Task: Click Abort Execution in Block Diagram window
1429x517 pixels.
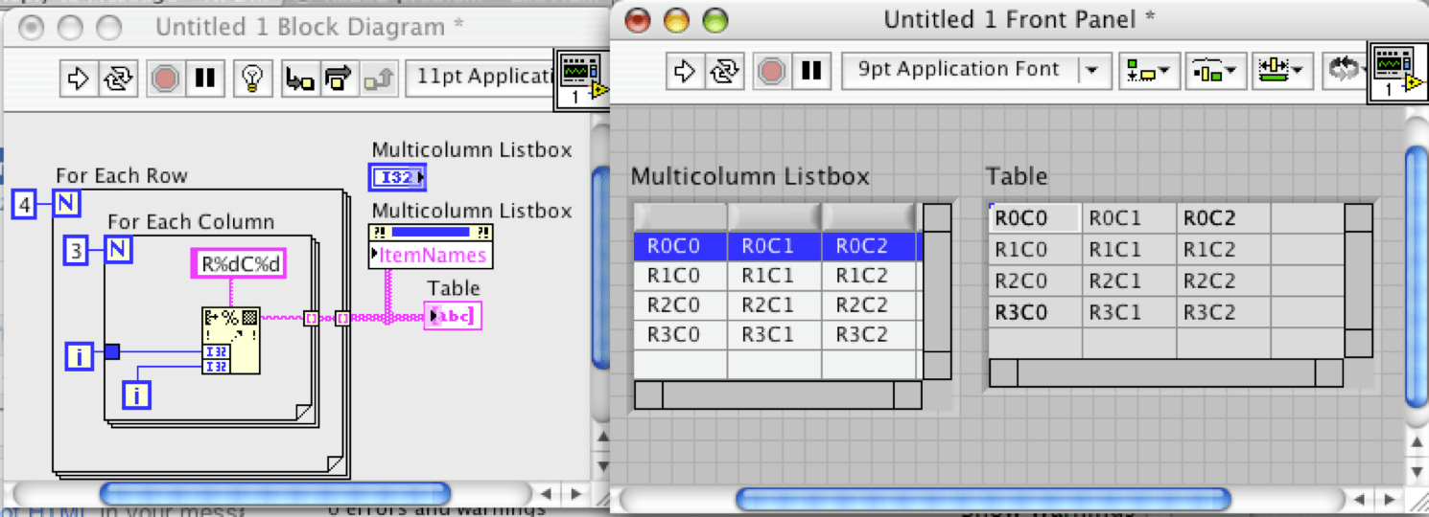Action: 166,78
